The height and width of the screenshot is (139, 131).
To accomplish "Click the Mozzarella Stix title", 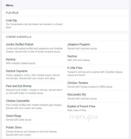I will point(77,94).
